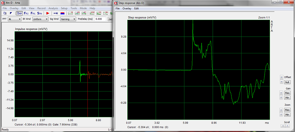Image resolution: width=295 pixels, height=132 pixels.
Task: Click the Zoom up arrow
Action: coord(282,110)
